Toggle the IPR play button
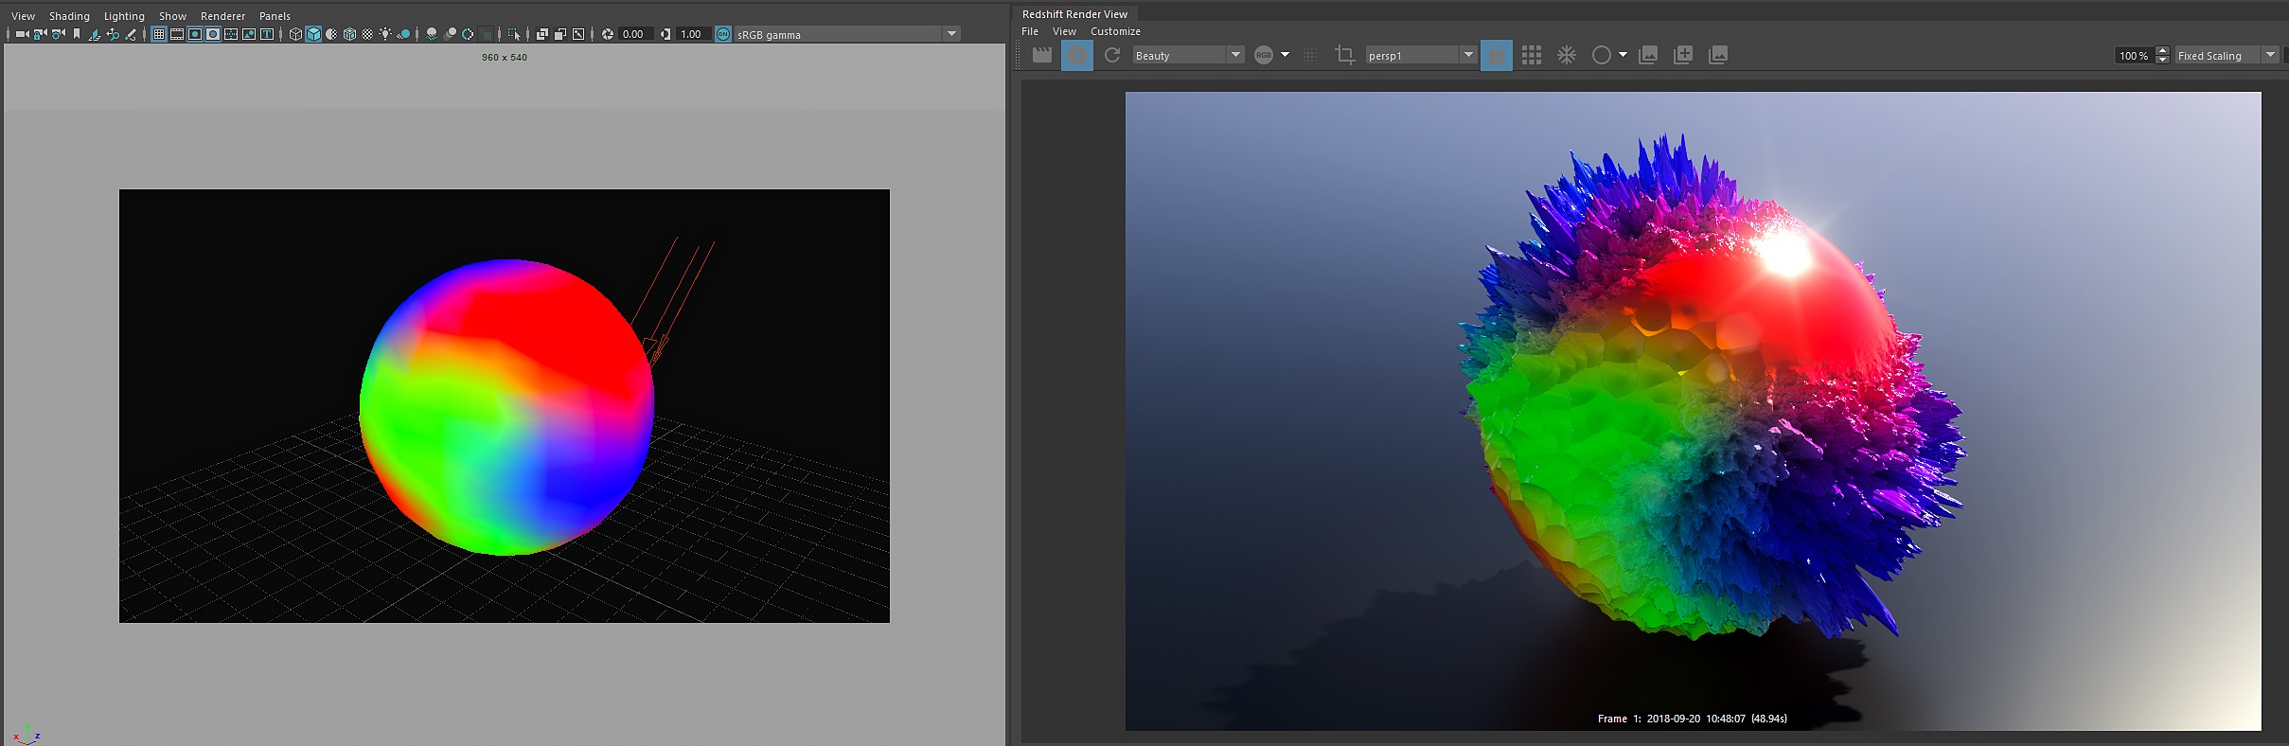The width and height of the screenshot is (2289, 746). click(x=1077, y=55)
